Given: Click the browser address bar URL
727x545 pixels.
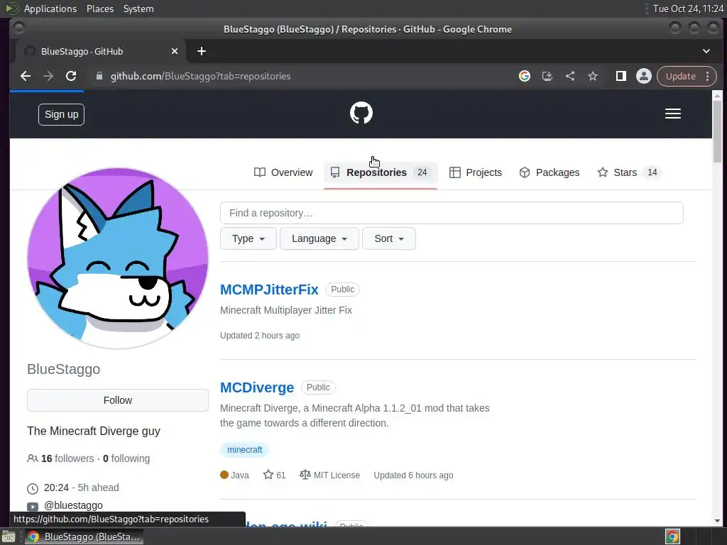Looking at the screenshot, I should [x=201, y=76].
